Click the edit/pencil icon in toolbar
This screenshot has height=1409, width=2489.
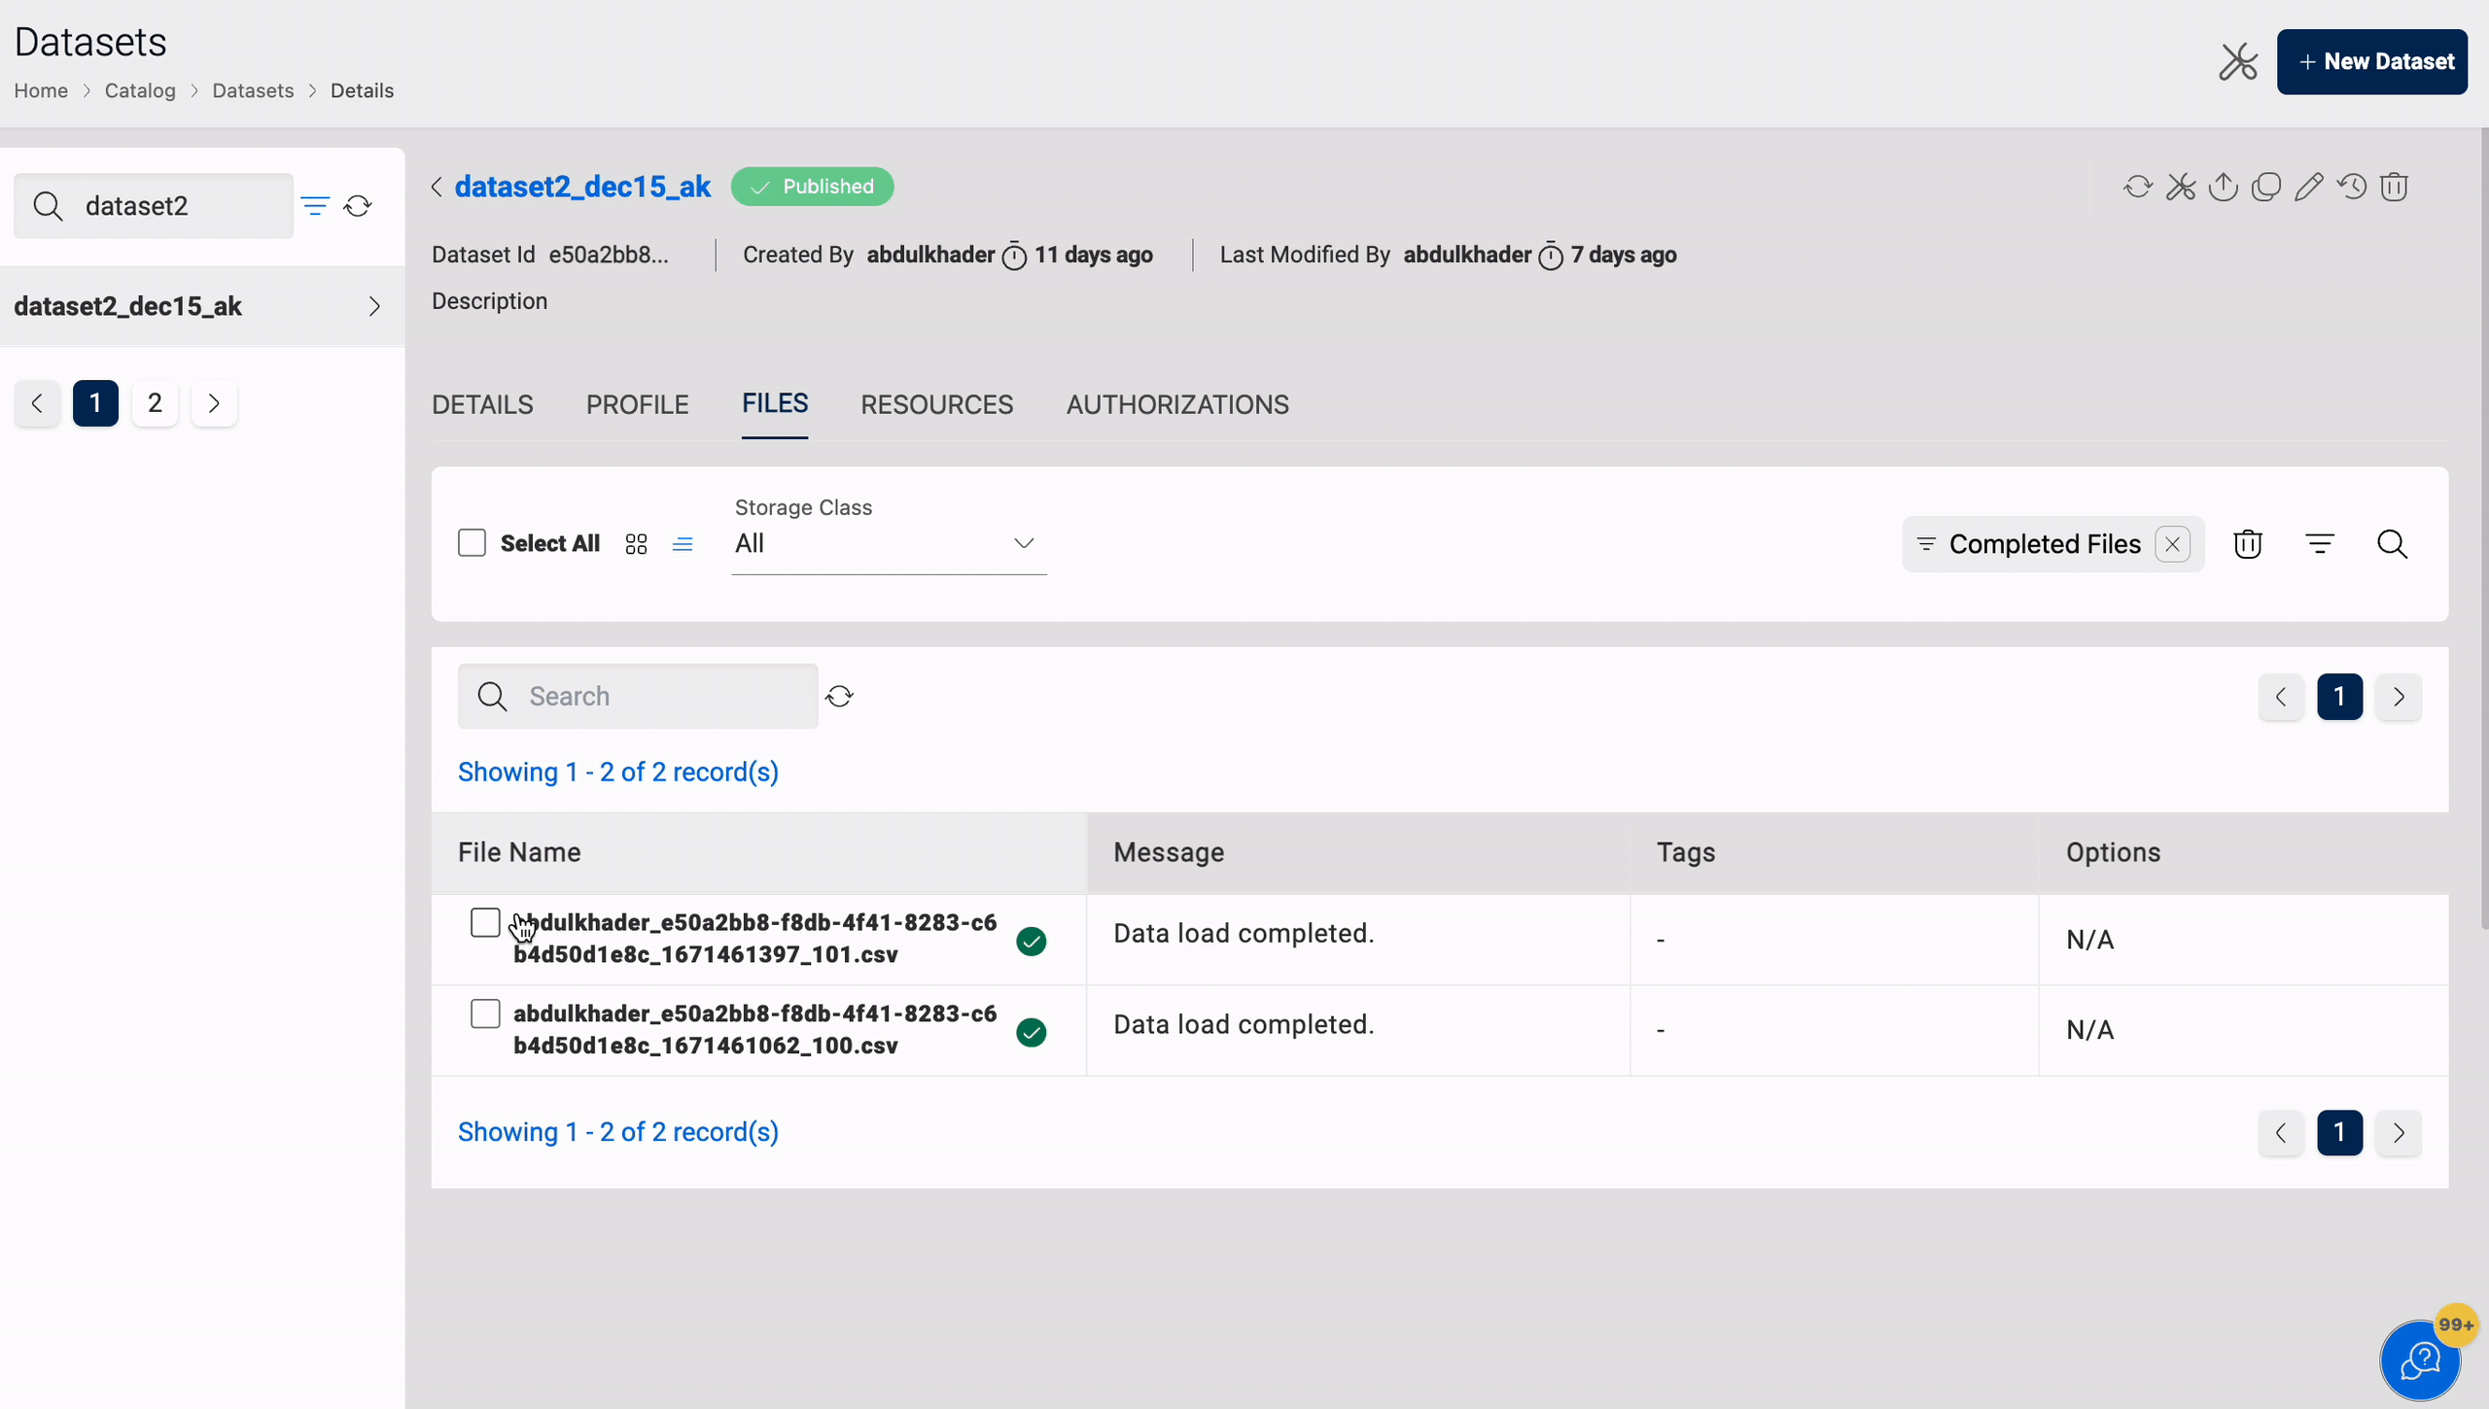[2309, 187]
